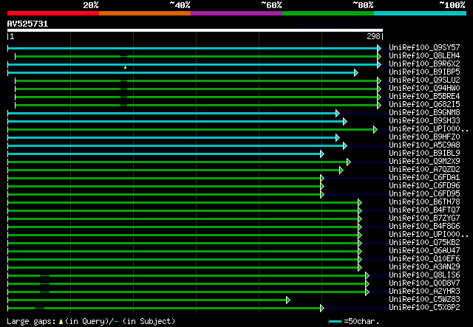The width and height of the screenshot is (473, 327).
Task: Click the large-gap triangle marker in the B9R6X2 row
Action: pyautogui.click(x=125, y=66)
